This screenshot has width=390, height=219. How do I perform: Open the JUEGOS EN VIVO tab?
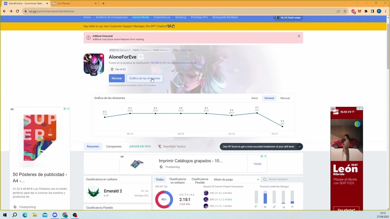coord(140,147)
